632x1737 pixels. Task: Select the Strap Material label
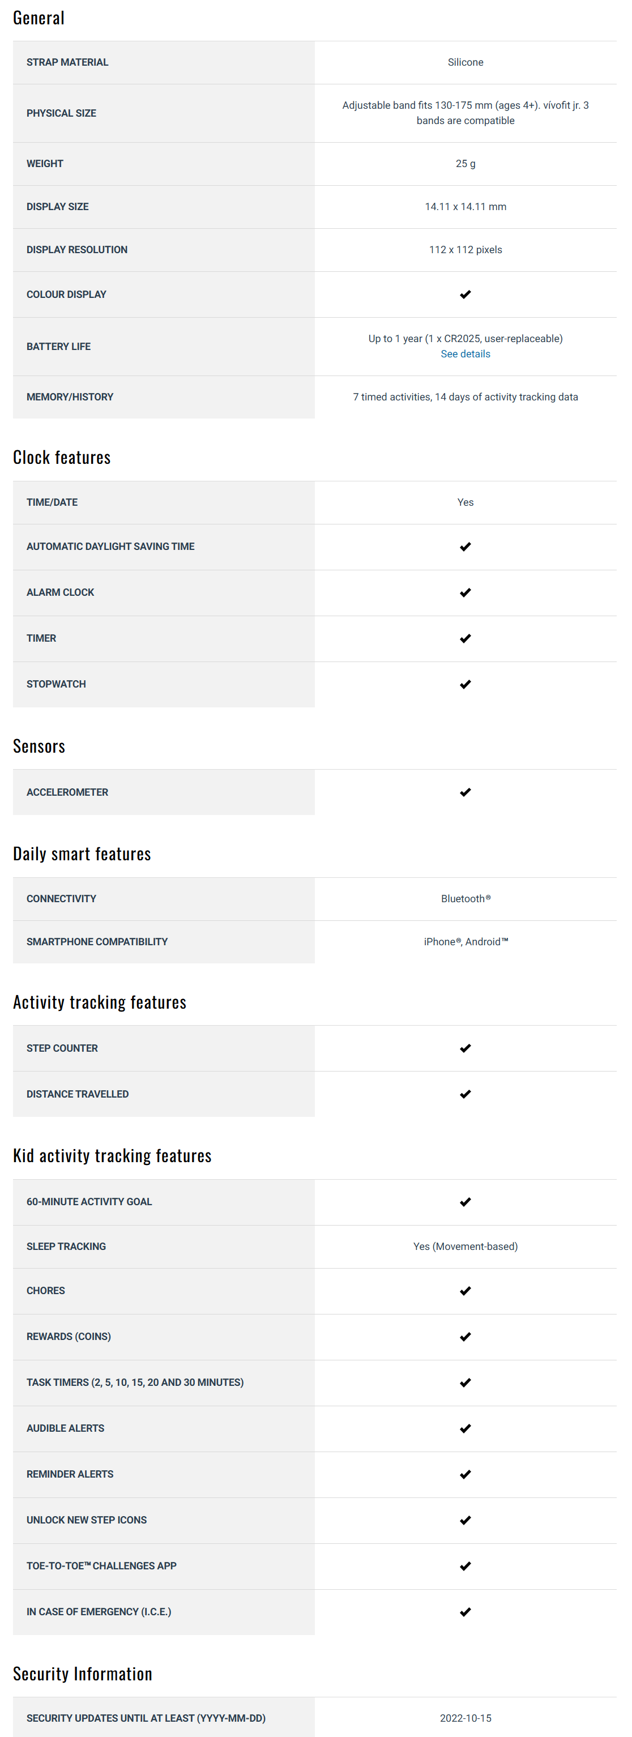[x=67, y=63]
